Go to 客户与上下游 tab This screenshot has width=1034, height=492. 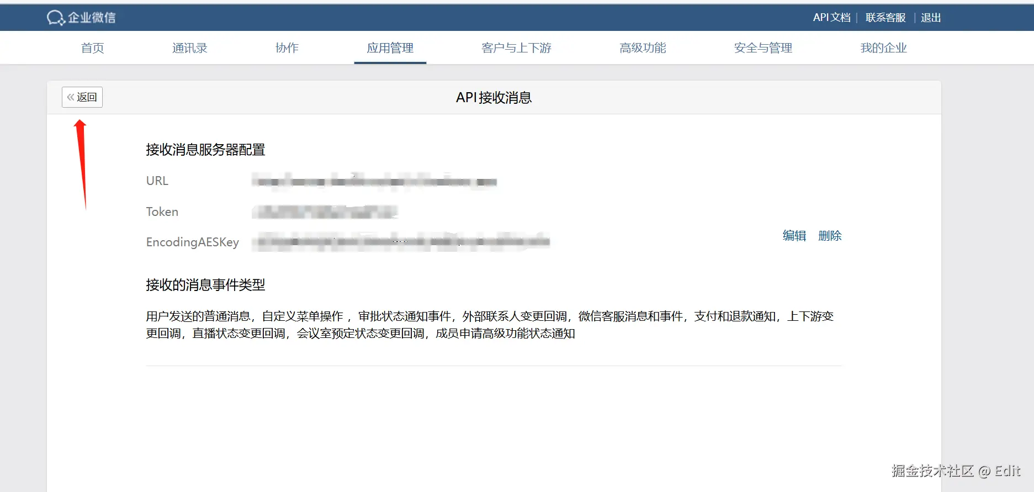click(516, 48)
